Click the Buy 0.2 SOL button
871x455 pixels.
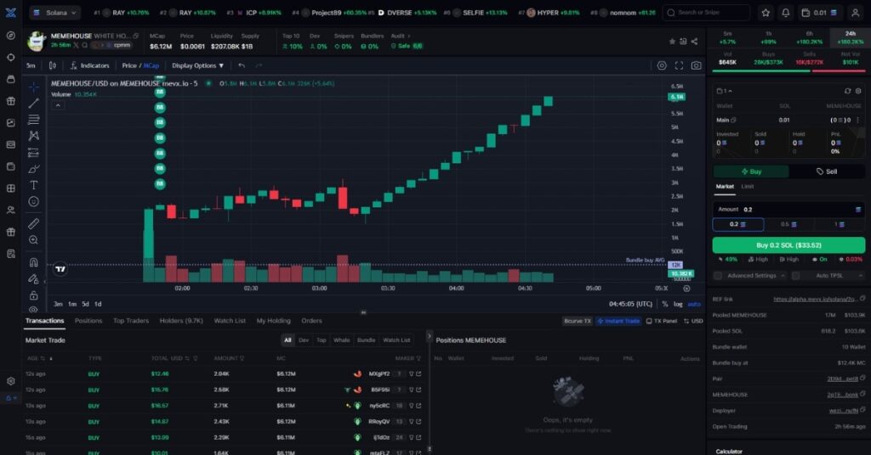click(x=788, y=245)
